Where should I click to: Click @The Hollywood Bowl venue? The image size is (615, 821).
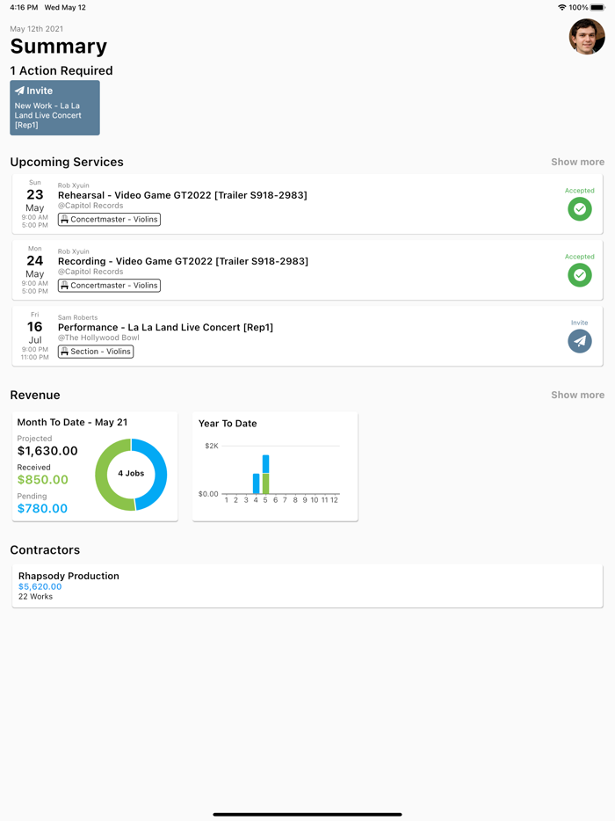point(98,338)
